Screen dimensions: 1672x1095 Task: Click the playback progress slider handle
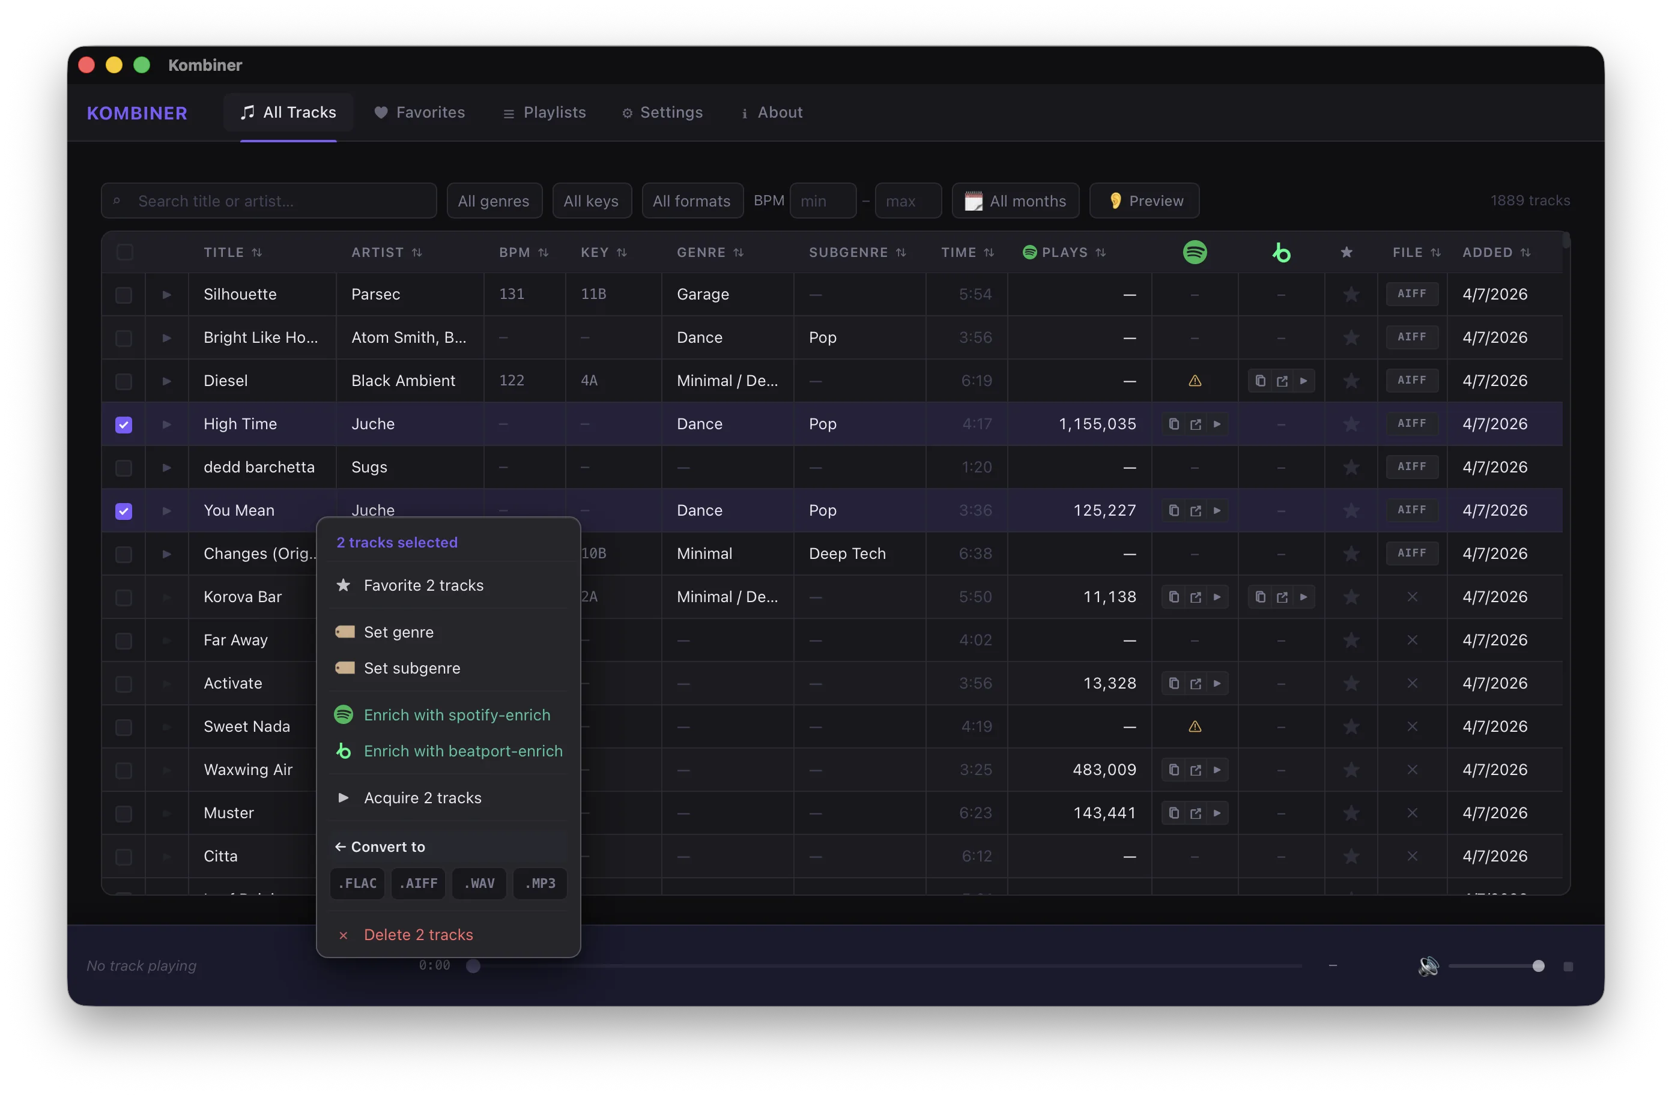(x=473, y=967)
